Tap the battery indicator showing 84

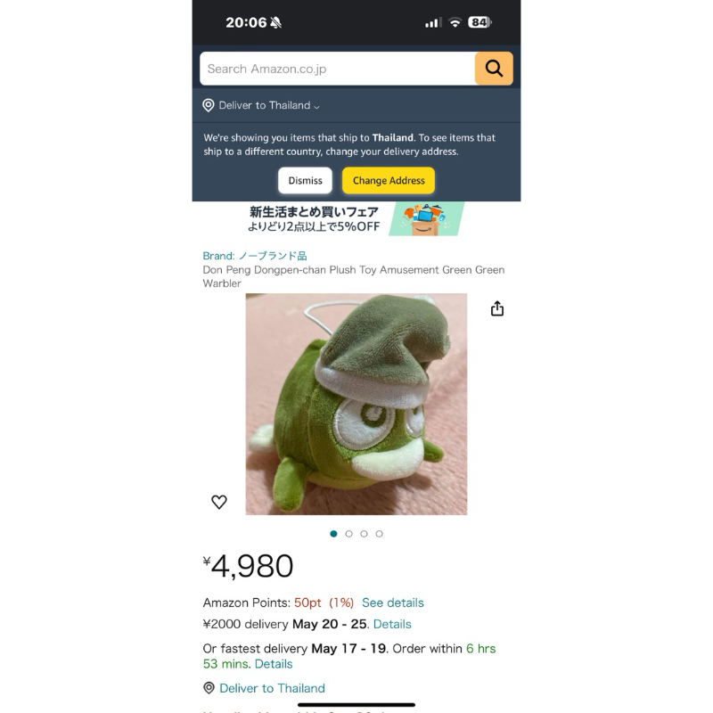point(479,22)
